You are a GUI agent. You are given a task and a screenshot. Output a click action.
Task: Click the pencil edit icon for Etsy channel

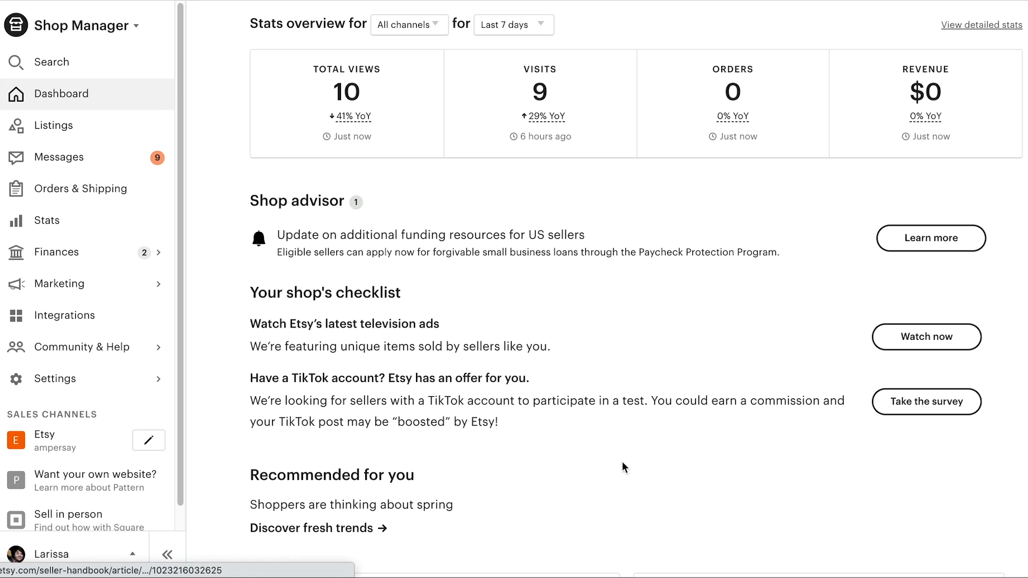click(x=148, y=440)
